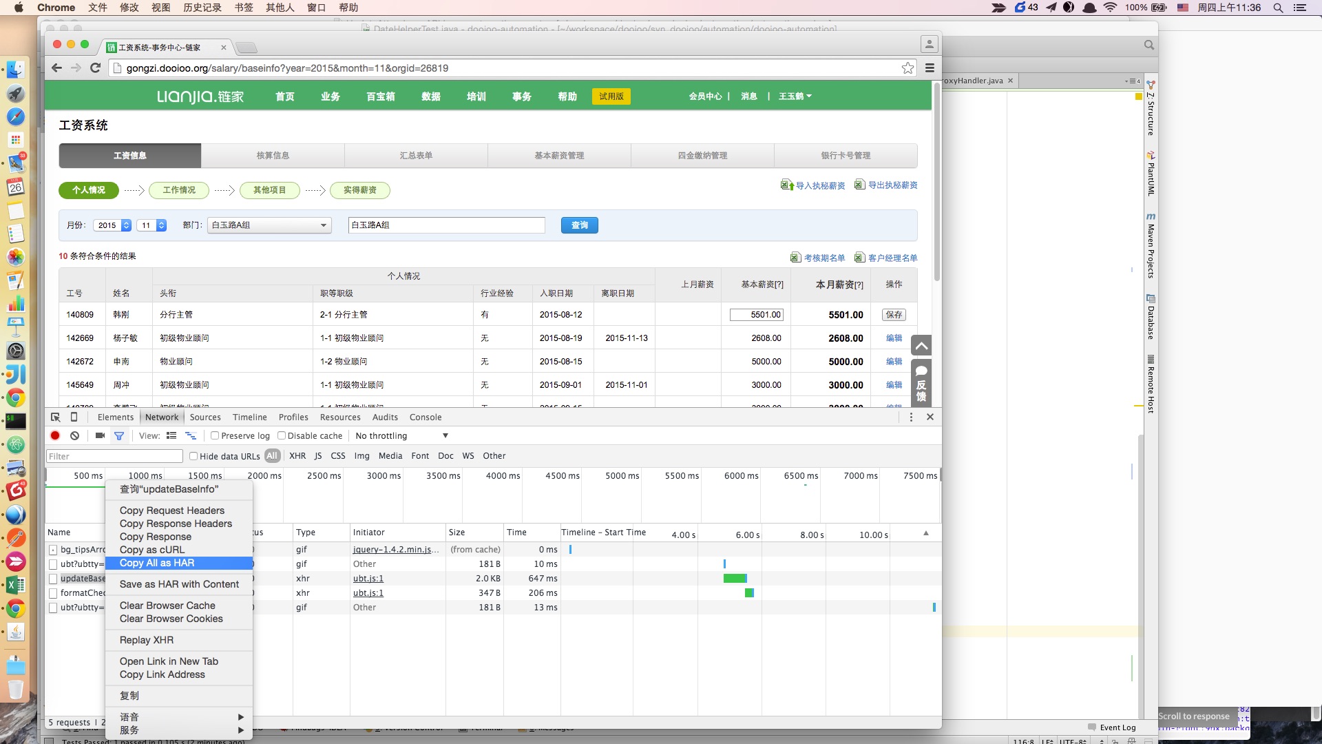
Task: Open the 核算信息 tab
Action: pyautogui.click(x=273, y=156)
